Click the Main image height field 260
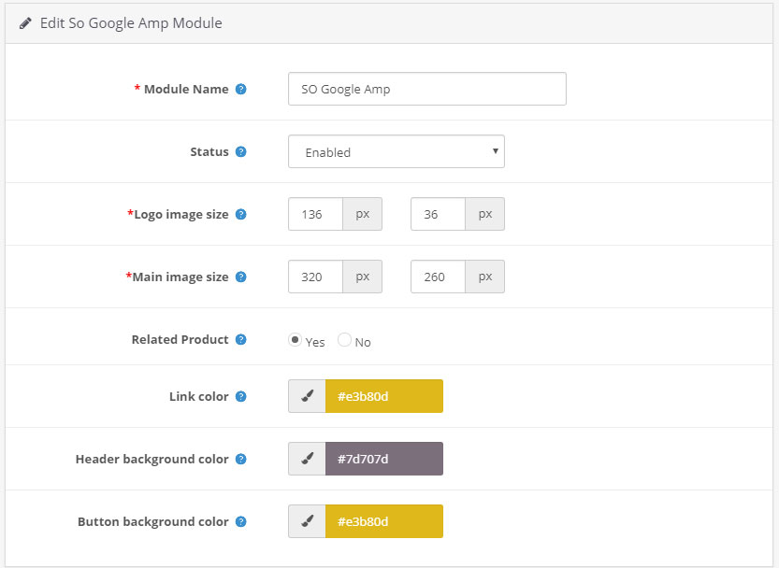This screenshot has height=568, width=779. click(439, 277)
